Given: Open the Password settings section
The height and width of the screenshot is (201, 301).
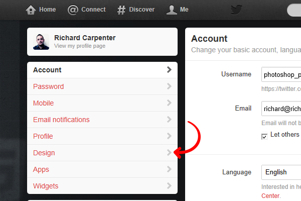Looking at the screenshot, I should click(102, 86).
